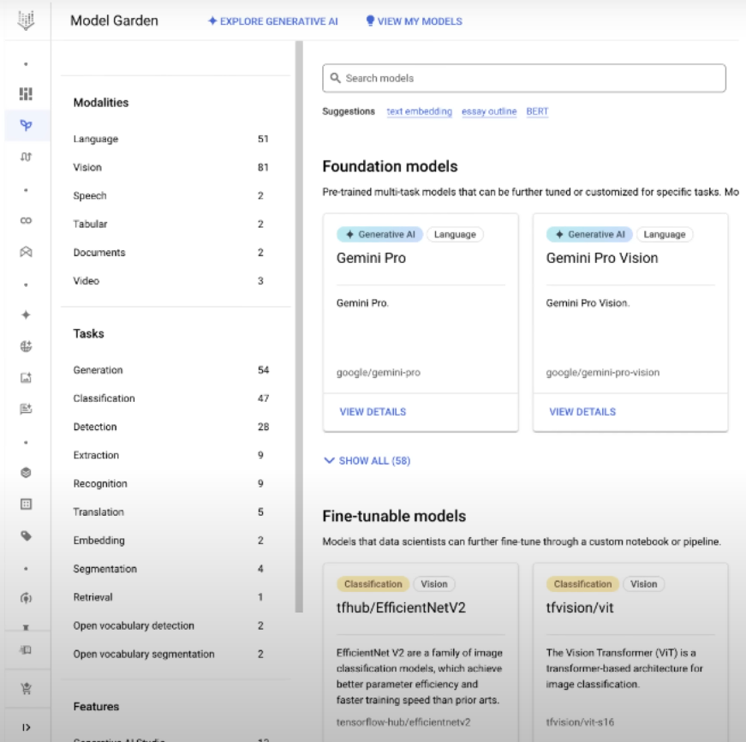The width and height of the screenshot is (746, 742).
Task: Select Open vocabulary detection filter
Action: tap(170, 625)
